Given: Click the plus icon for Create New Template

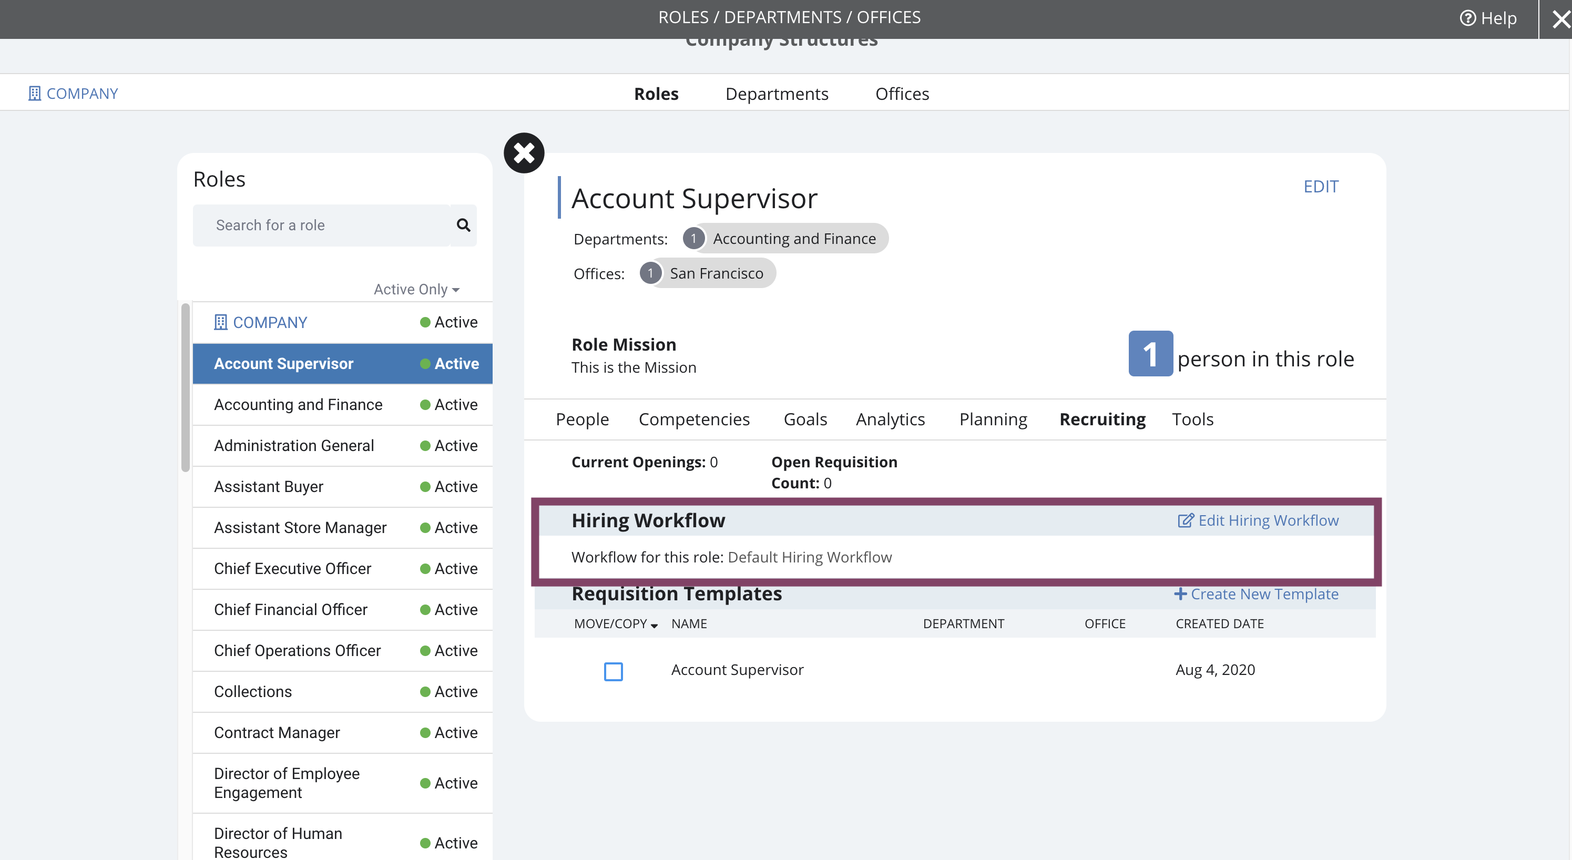Looking at the screenshot, I should pos(1180,594).
